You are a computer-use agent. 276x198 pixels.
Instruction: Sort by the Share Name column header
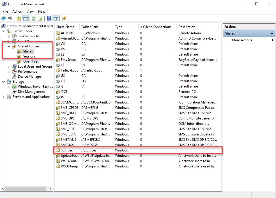67,27
